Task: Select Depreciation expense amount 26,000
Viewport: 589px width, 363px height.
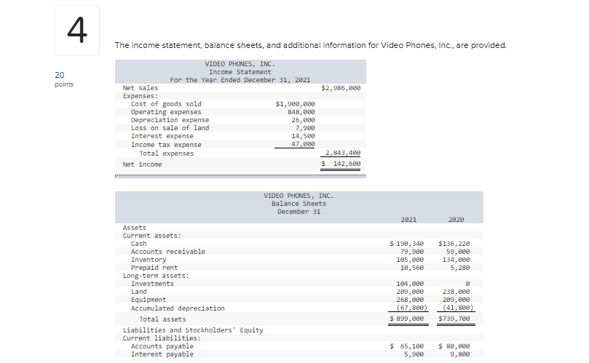Action: (x=303, y=120)
